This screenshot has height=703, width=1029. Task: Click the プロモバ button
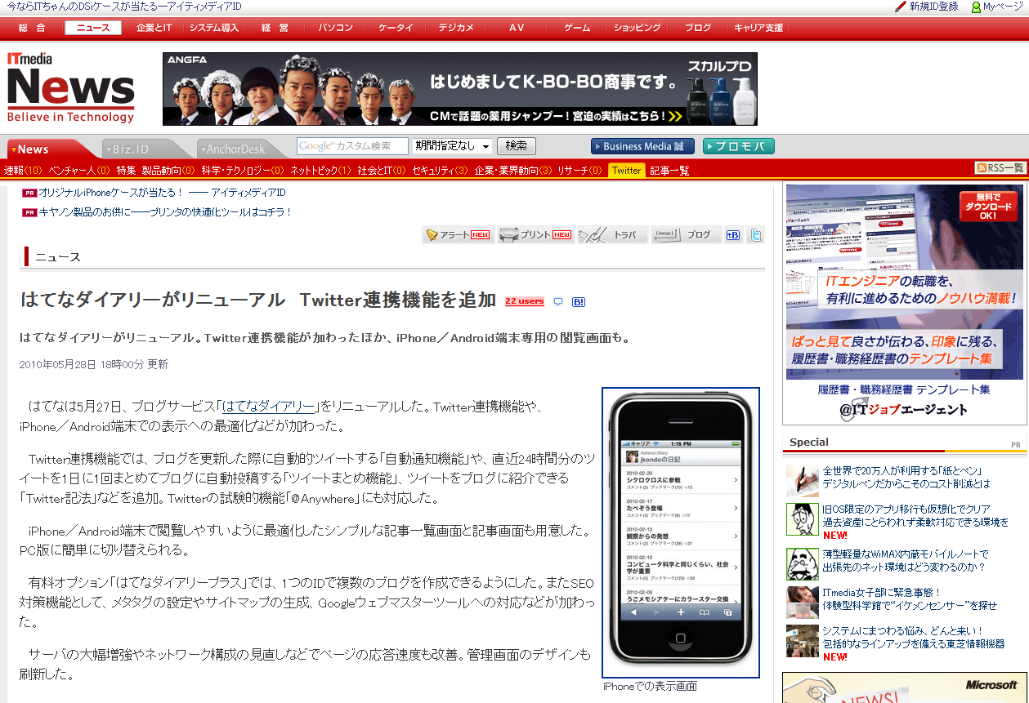click(x=739, y=146)
